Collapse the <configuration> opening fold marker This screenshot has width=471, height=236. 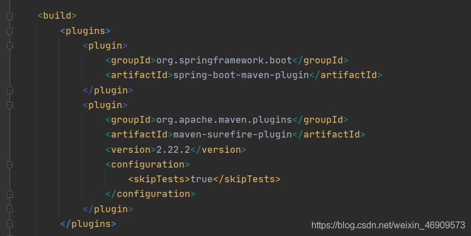pyautogui.click(x=10, y=165)
